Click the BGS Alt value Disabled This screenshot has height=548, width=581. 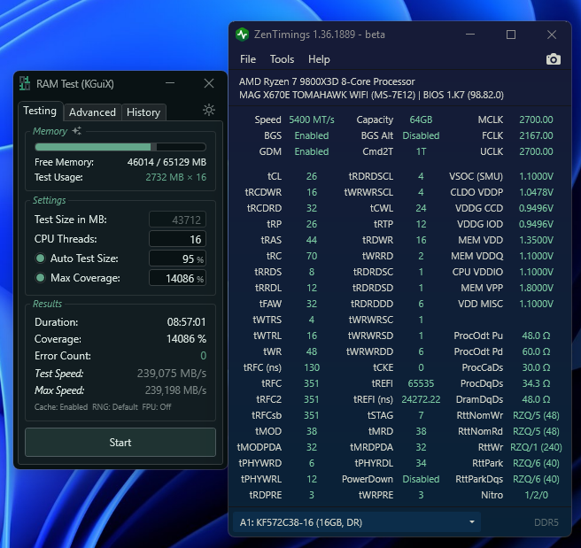point(421,135)
